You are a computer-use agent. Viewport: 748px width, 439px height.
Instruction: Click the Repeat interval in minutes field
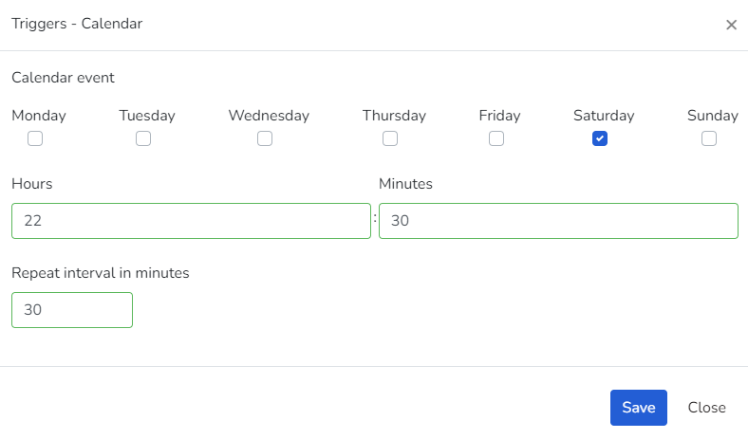(72, 310)
